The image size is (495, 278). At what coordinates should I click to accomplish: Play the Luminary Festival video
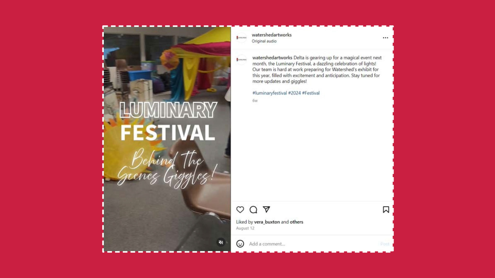pos(167,139)
